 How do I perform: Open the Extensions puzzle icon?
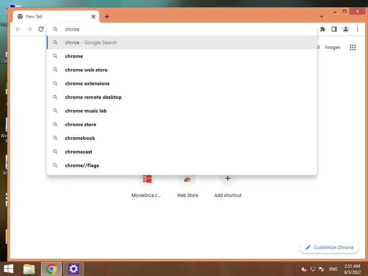pyautogui.click(x=323, y=29)
